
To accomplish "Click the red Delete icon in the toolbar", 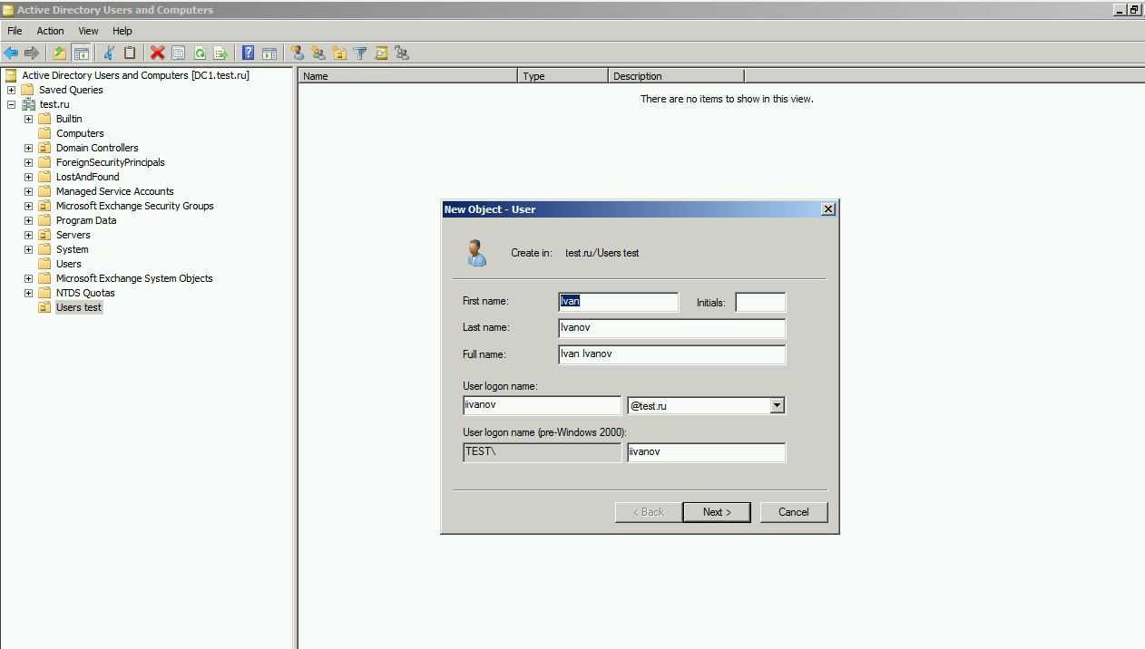I will point(157,53).
